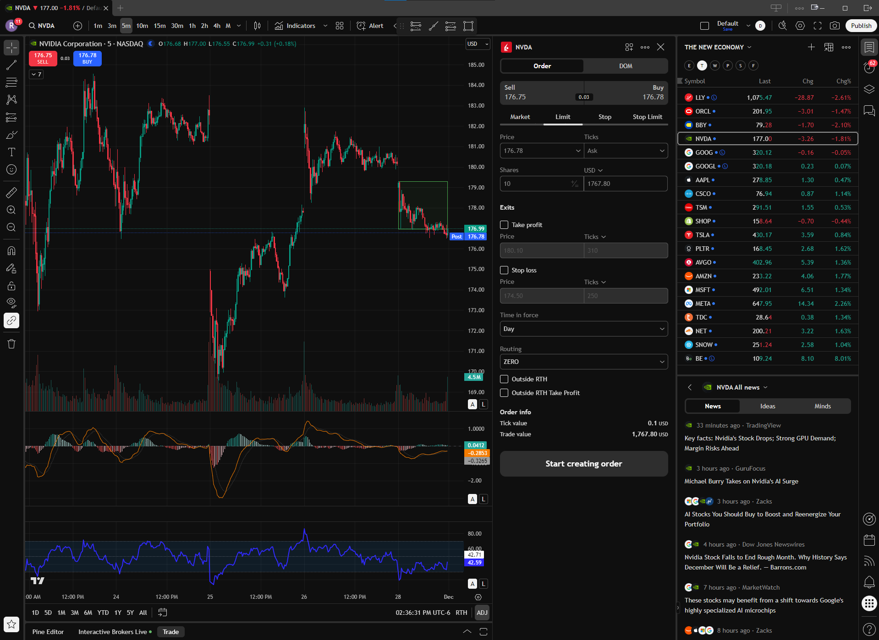Select the Text drawing tool
Image resolution: width=879 pixels, height=640 pixels.
11,152
